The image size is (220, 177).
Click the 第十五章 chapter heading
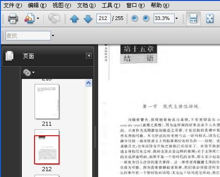pyautogui.click(x=139, y=49)
